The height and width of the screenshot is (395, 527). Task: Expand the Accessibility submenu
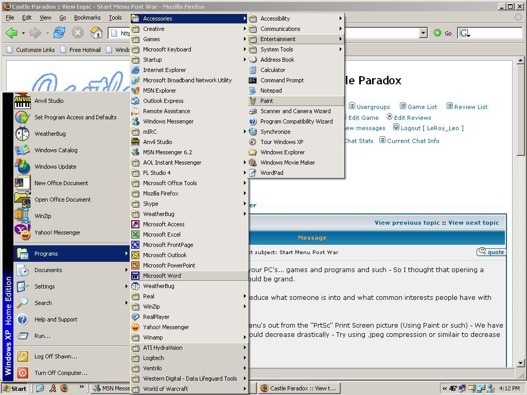tap(296, 19)
